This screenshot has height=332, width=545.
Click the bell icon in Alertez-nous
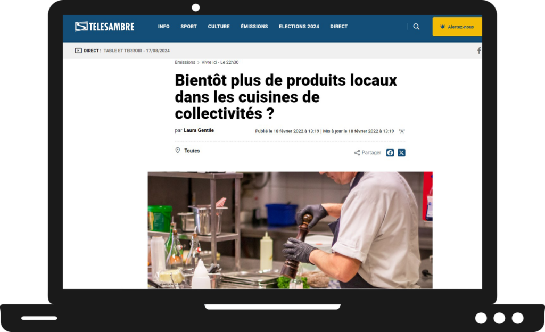pyautogui.click(x=442, y=27)
